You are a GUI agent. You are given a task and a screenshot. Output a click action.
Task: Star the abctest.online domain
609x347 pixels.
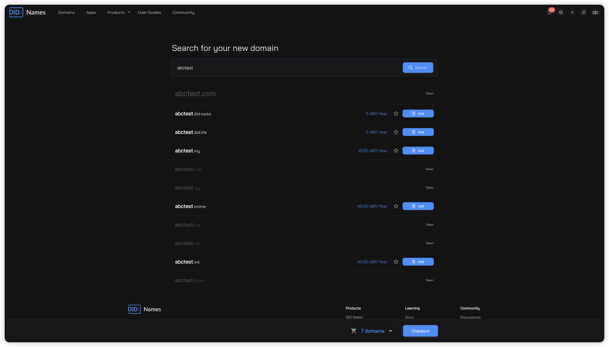click(396, 206)
